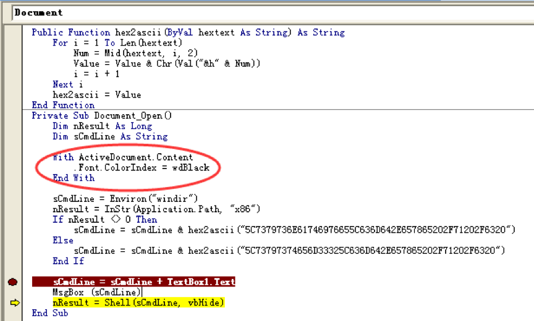534x321 pixels.
Task: Click the line 'Value = Value & Chr(Val(...'
Action: [x=167, y=64]
